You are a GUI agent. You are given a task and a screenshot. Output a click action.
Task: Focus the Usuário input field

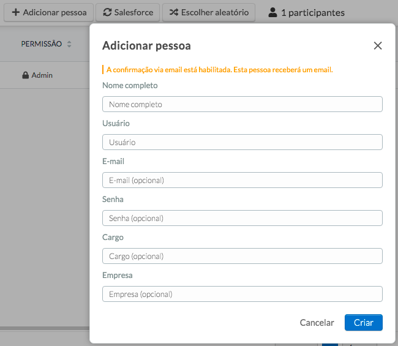click(242, 142)
